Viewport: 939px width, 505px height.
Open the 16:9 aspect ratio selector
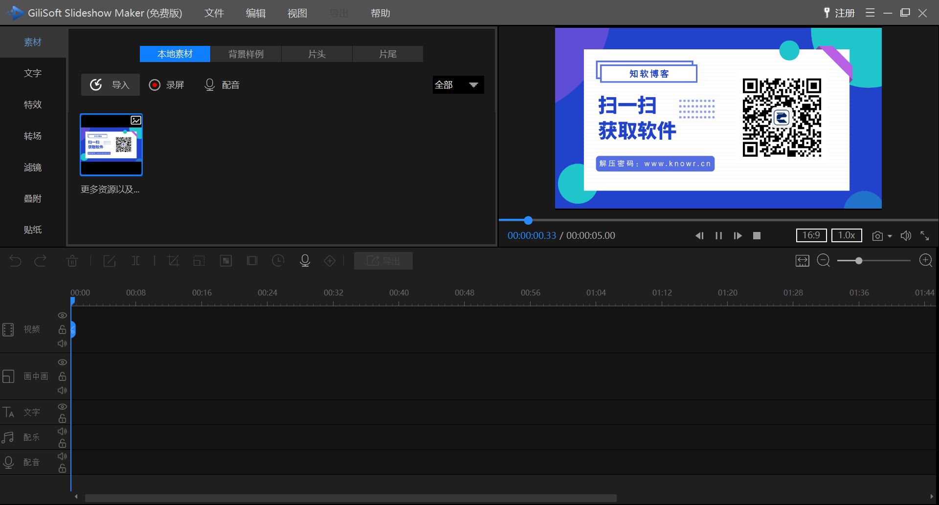[811, 235]
